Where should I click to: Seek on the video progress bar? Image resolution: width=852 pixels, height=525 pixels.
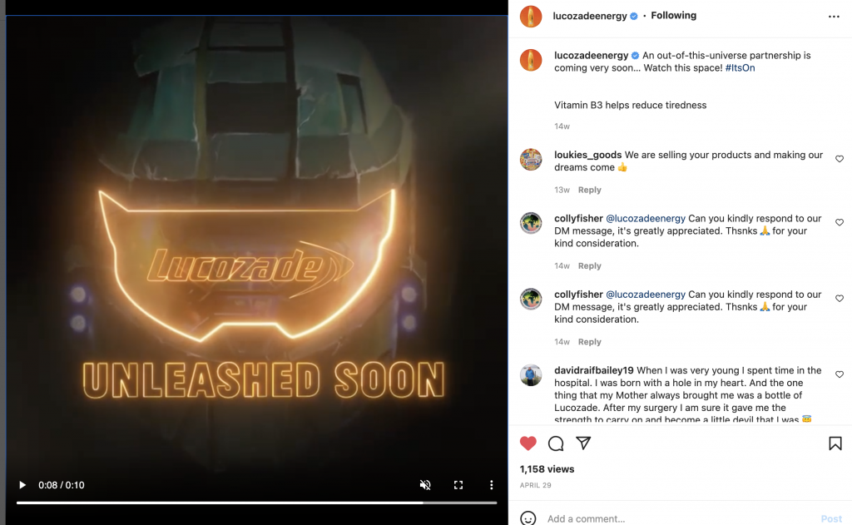point(256,503)
